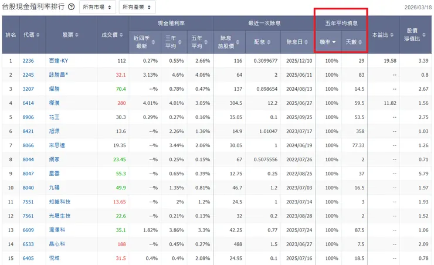Open the 光晟生技 stock link

coord(60,216)
